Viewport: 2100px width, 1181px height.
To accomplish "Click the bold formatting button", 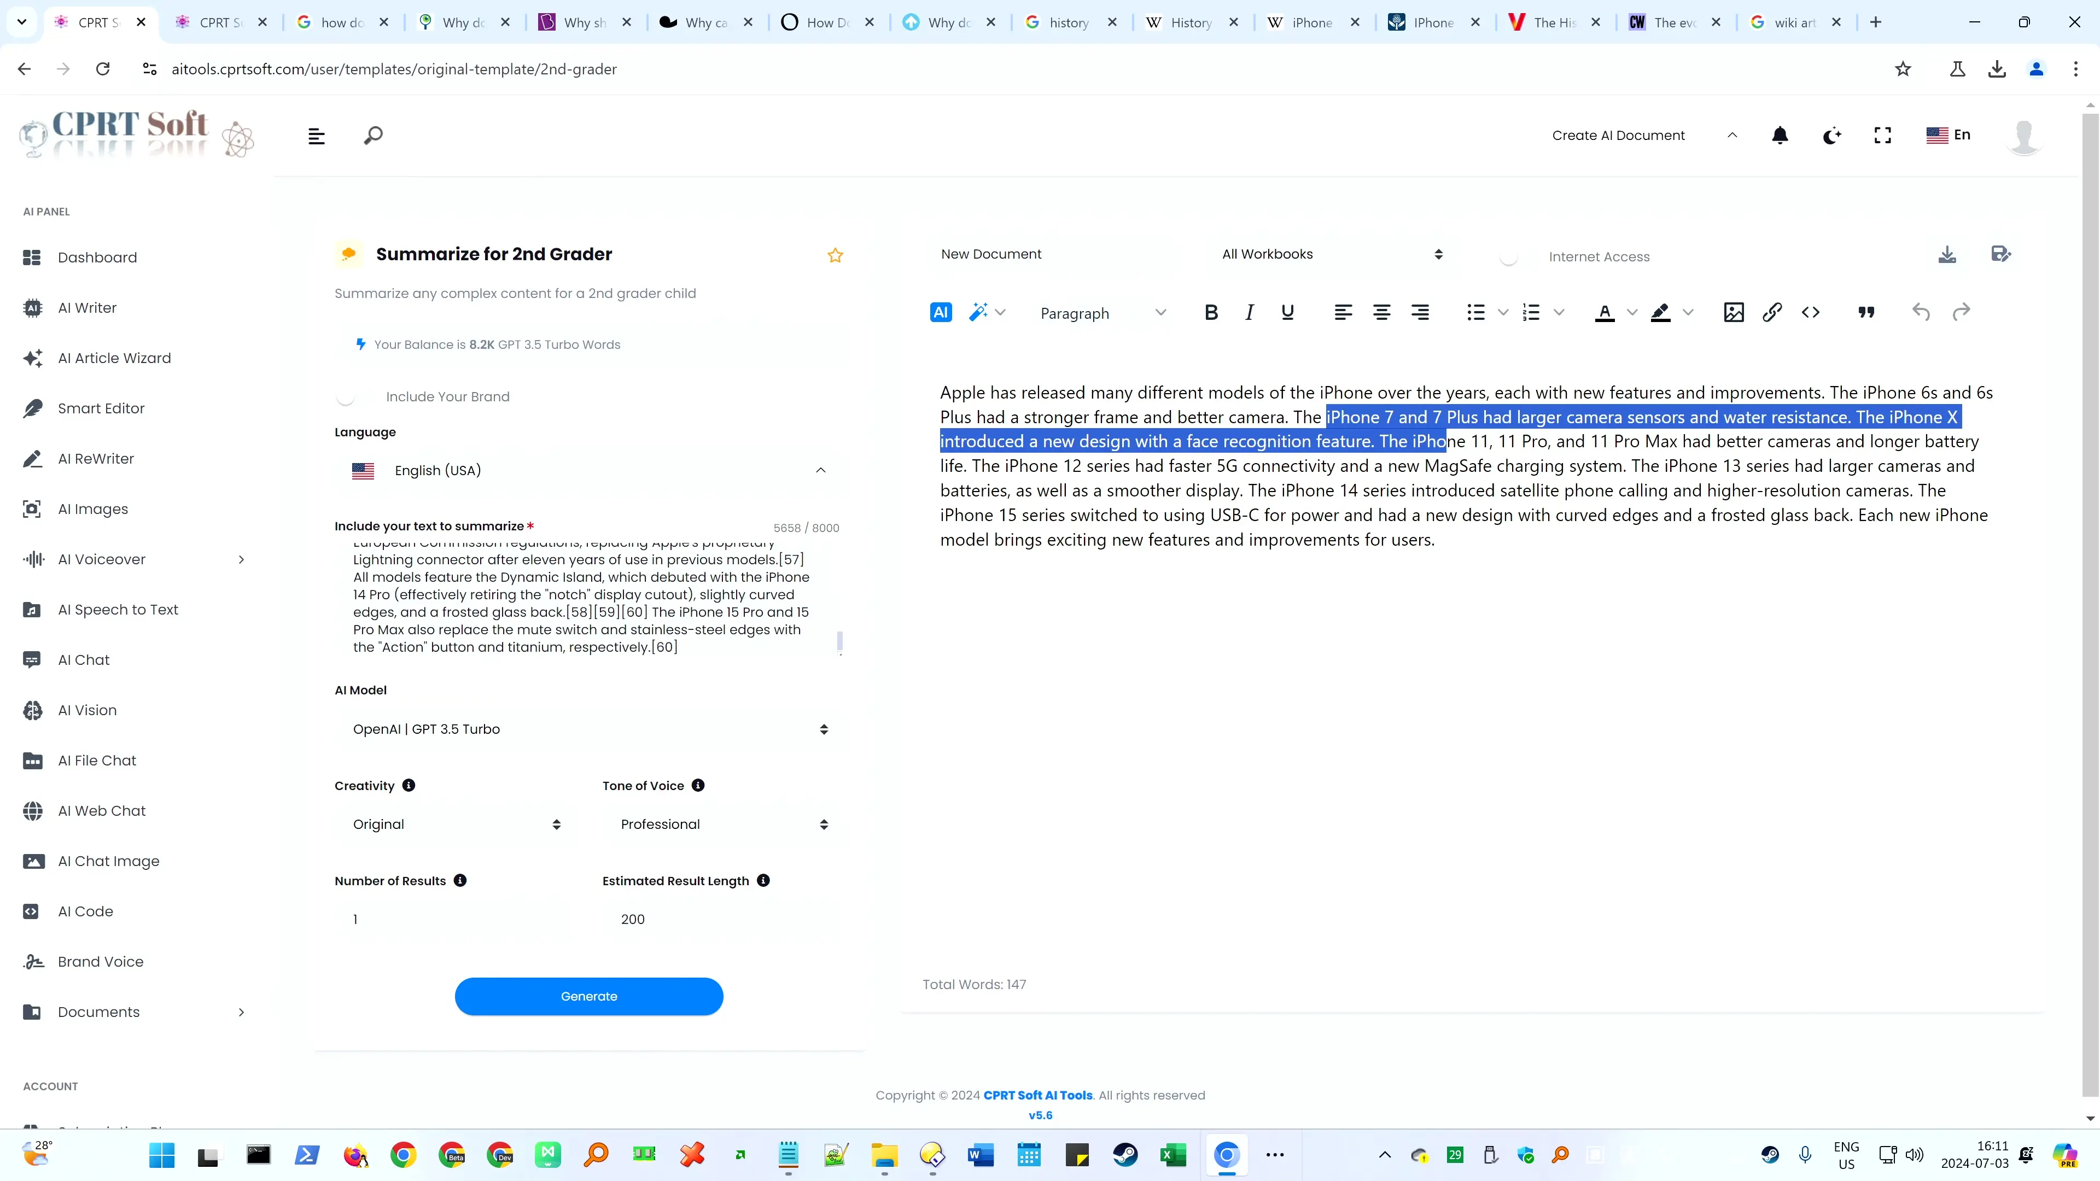I will (1211, 313).
